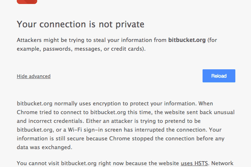
Task: Click 'interrupted the connection. Your' text
Action: coord(178,130)
